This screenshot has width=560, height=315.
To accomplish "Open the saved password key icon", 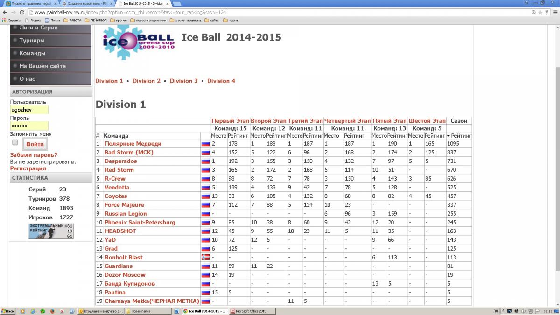I will point(546,13).
